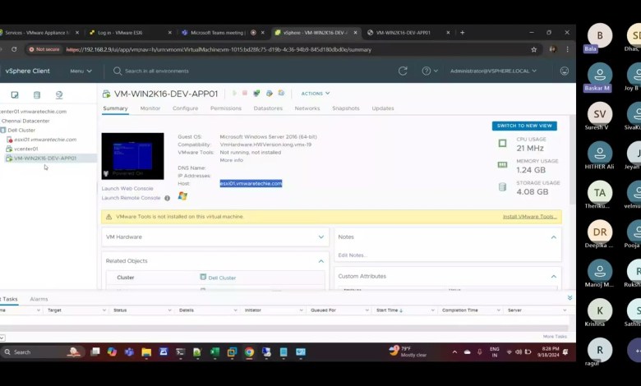This screenshot has width=641, height=386.
Task: Click the Launch Web Console link
Action: click(x=127, y=189)
